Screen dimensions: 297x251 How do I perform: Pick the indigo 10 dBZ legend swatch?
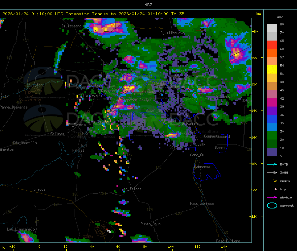click(x=272, y=152)
